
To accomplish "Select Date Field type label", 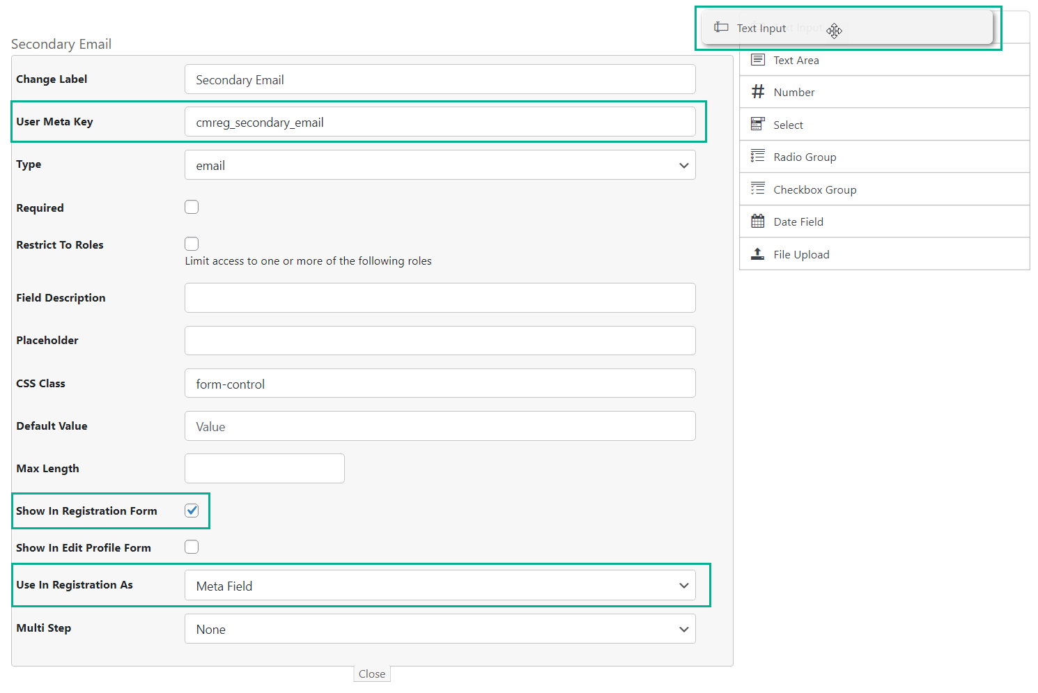I will pyautogui.click(x=798, y=222).
